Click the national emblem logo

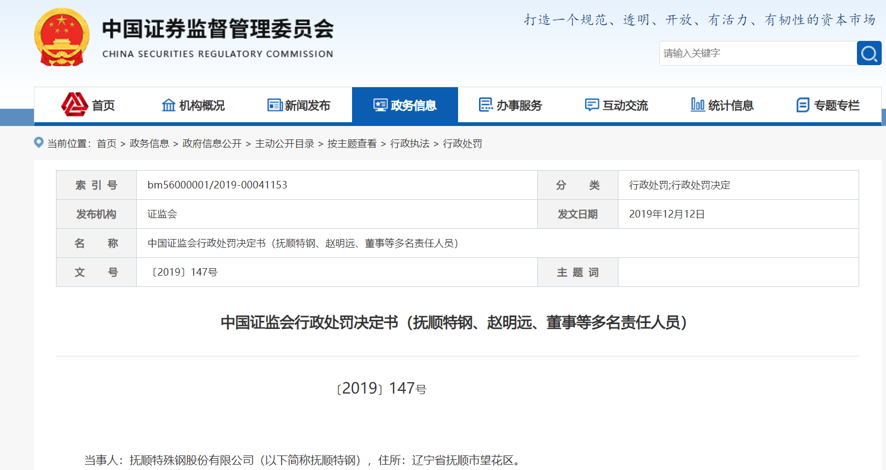pos(62,37)
